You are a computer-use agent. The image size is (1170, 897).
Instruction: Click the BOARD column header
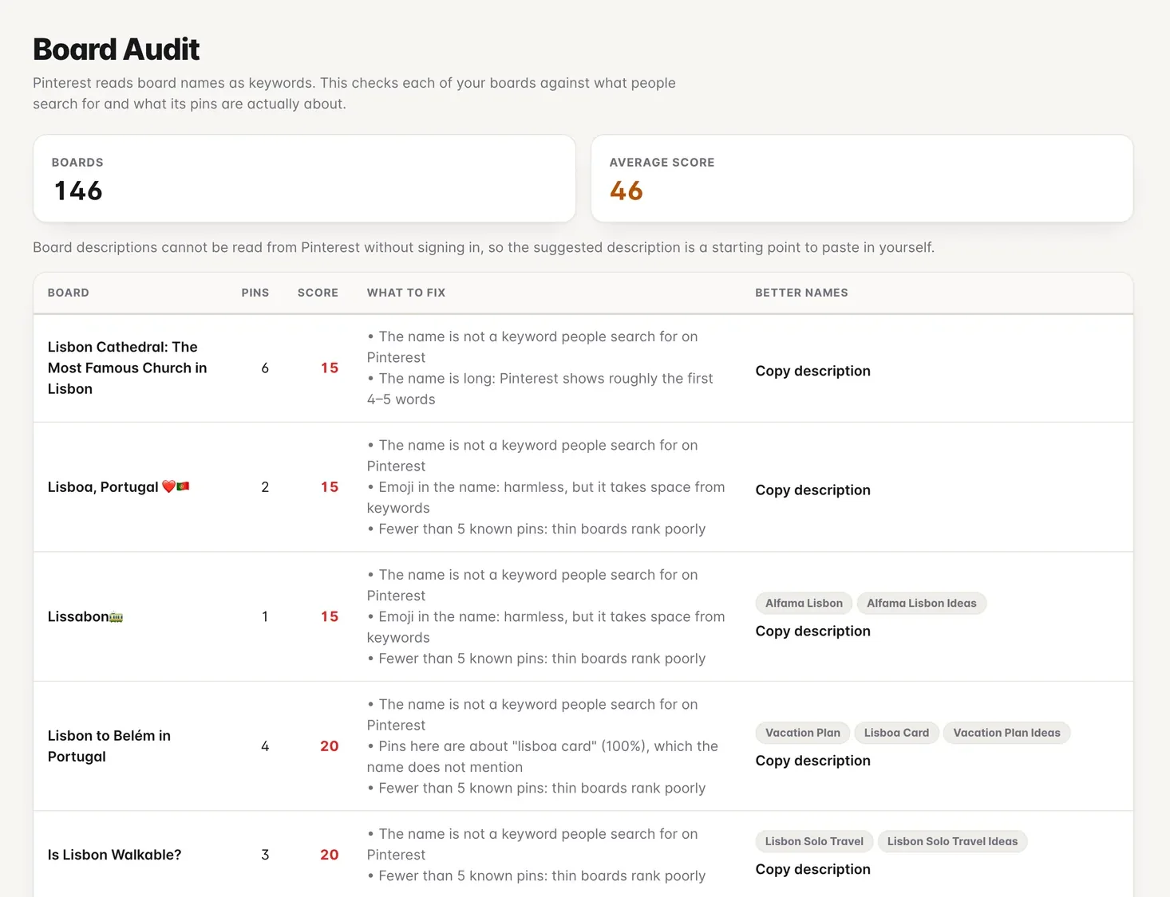69,293
